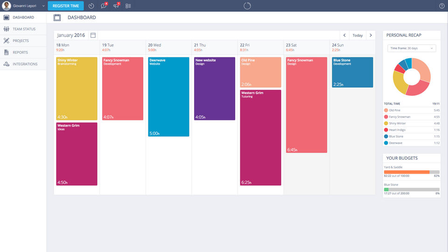The width and height of the screenshot is (448, 252).
Task: Open Fancy Snowman Development entry on Tuesday
Action: pyautogui.click(x=123, y=89)
